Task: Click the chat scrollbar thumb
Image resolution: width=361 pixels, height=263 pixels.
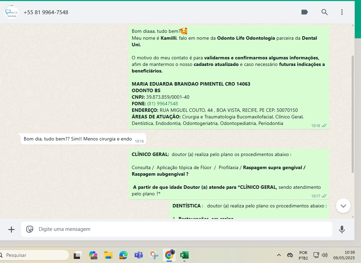Action: [352, 114]
